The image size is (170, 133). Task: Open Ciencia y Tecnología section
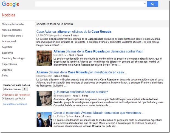13,59
